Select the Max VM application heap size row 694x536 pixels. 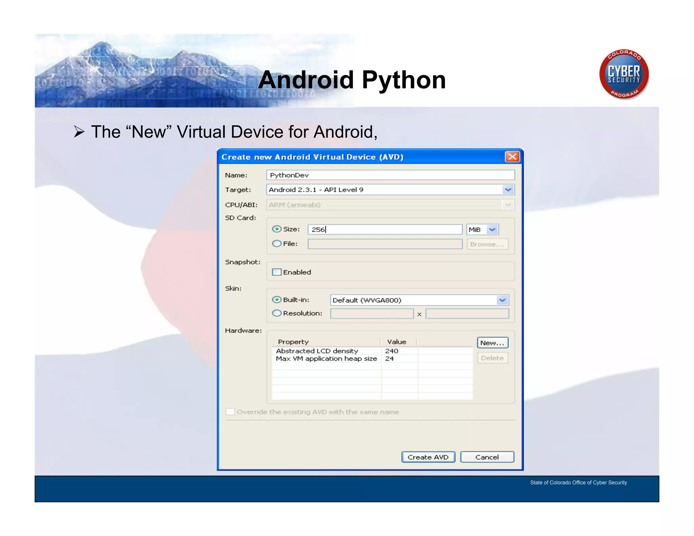[x=327, y=358]
